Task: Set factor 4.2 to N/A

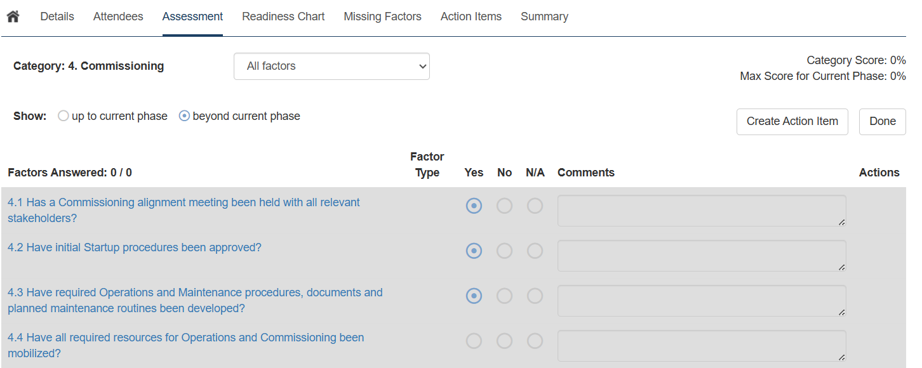Action: (535, 251)
